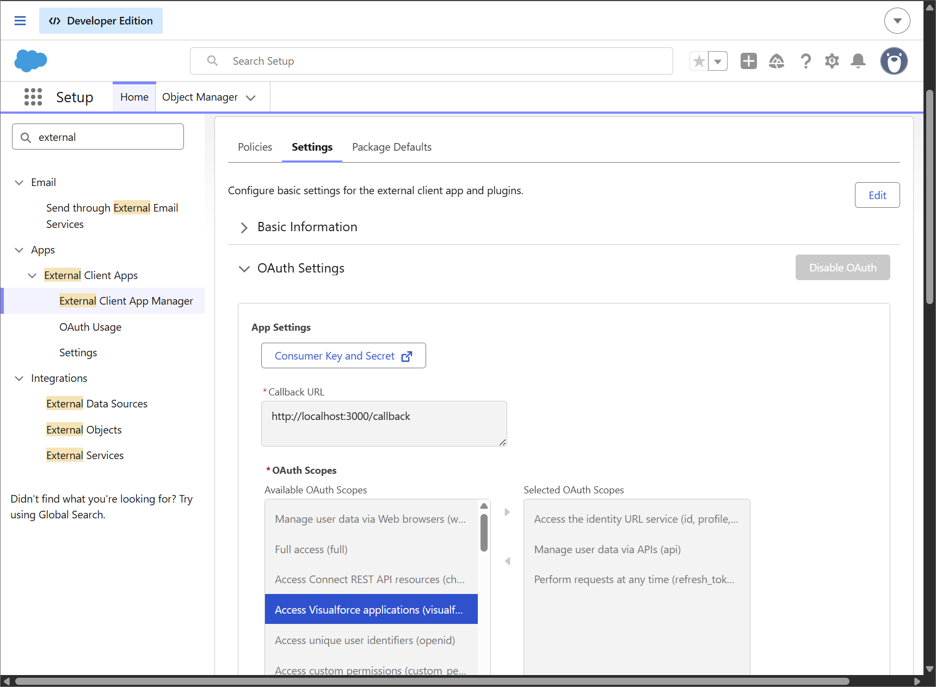
Task: Click the scopes list scroll-up arrow
Action: pyautogui.click(x=484, y=506)
